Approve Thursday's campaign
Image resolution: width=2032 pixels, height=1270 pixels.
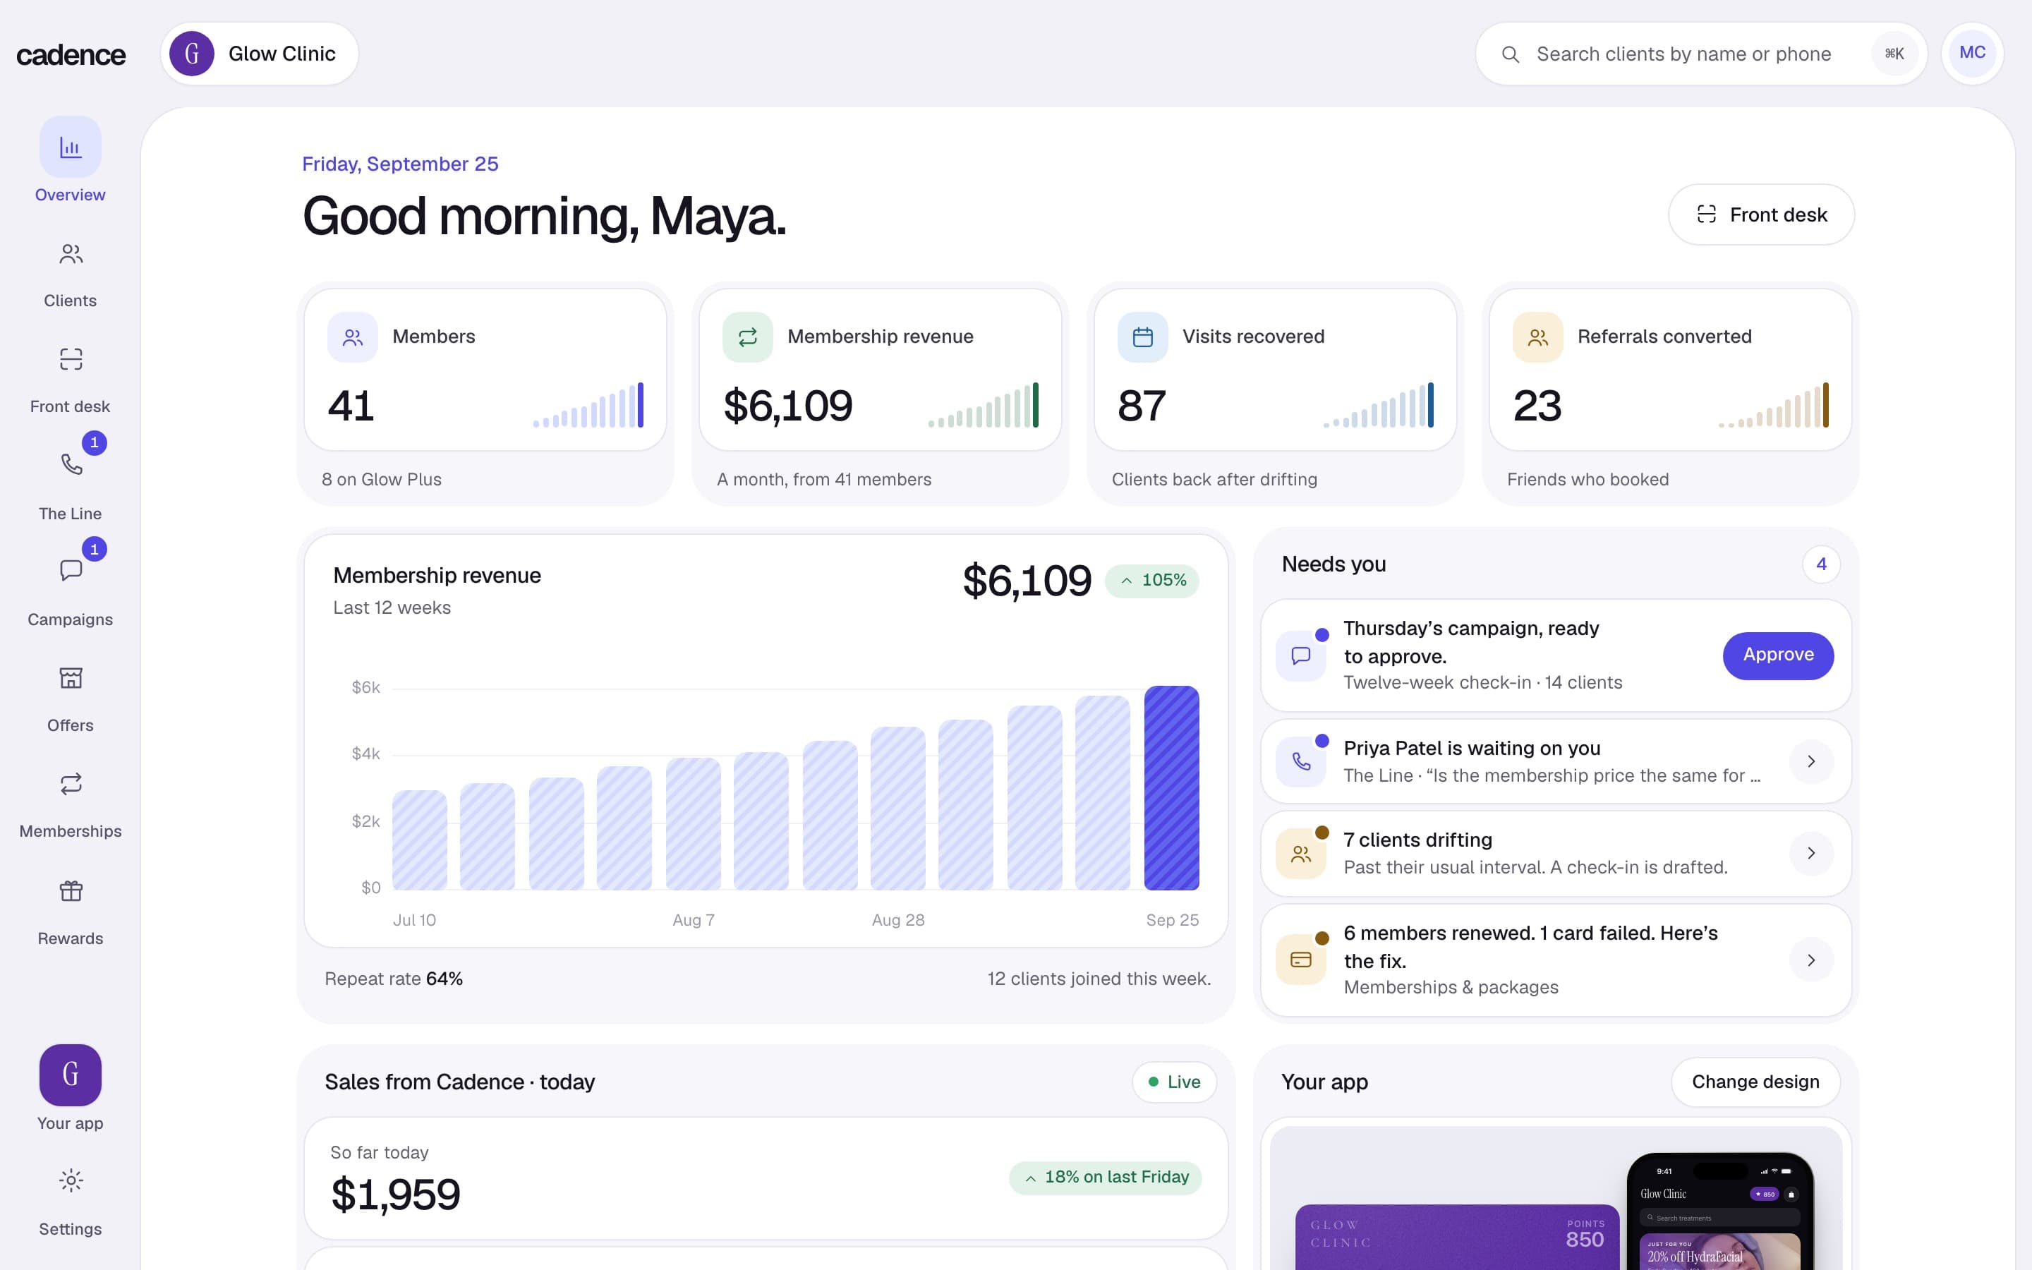(x=1777, y=655)
